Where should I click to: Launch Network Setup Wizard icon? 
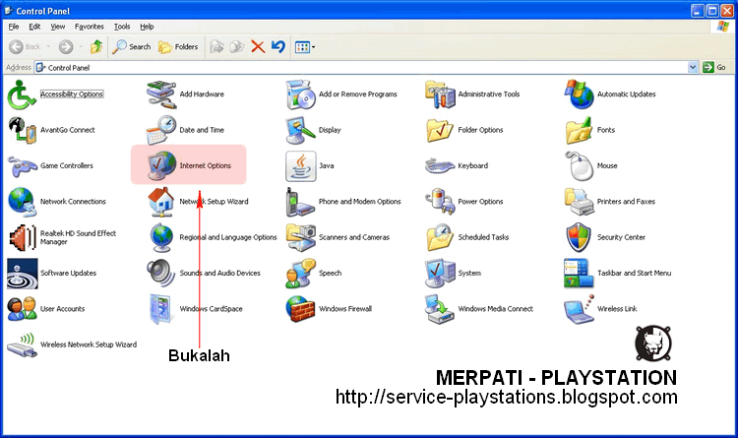click(161, 202)
